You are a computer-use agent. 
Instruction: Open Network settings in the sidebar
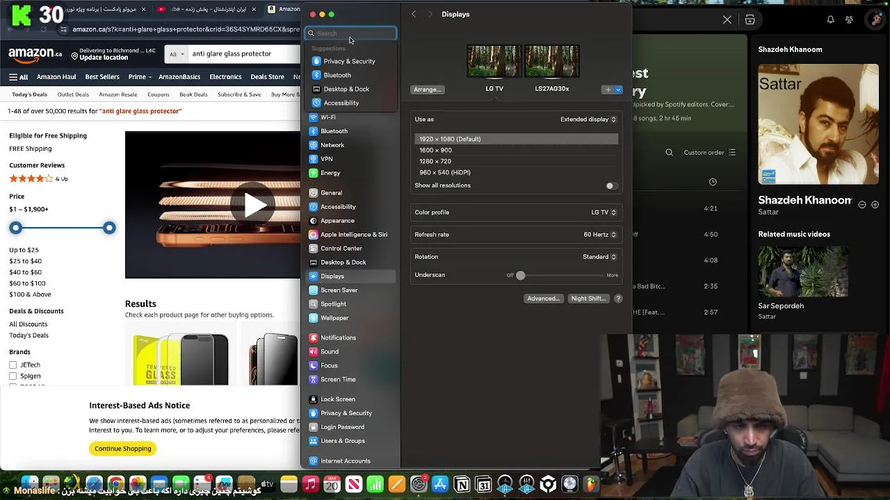click(x=351, y=145)
